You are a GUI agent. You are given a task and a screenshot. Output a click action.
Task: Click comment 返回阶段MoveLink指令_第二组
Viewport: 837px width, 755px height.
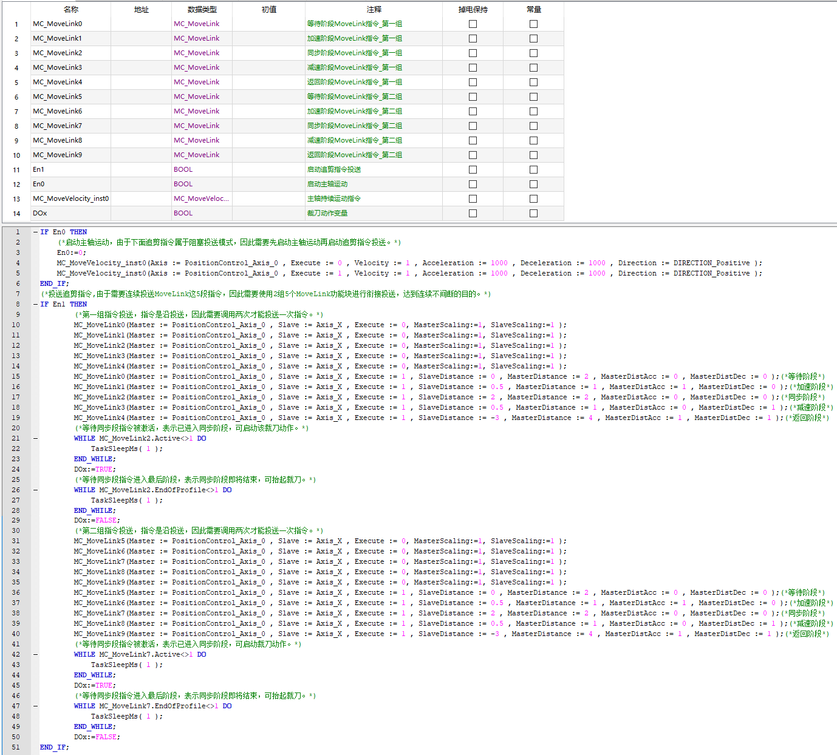pyautogui.click(x=355, y=155)
